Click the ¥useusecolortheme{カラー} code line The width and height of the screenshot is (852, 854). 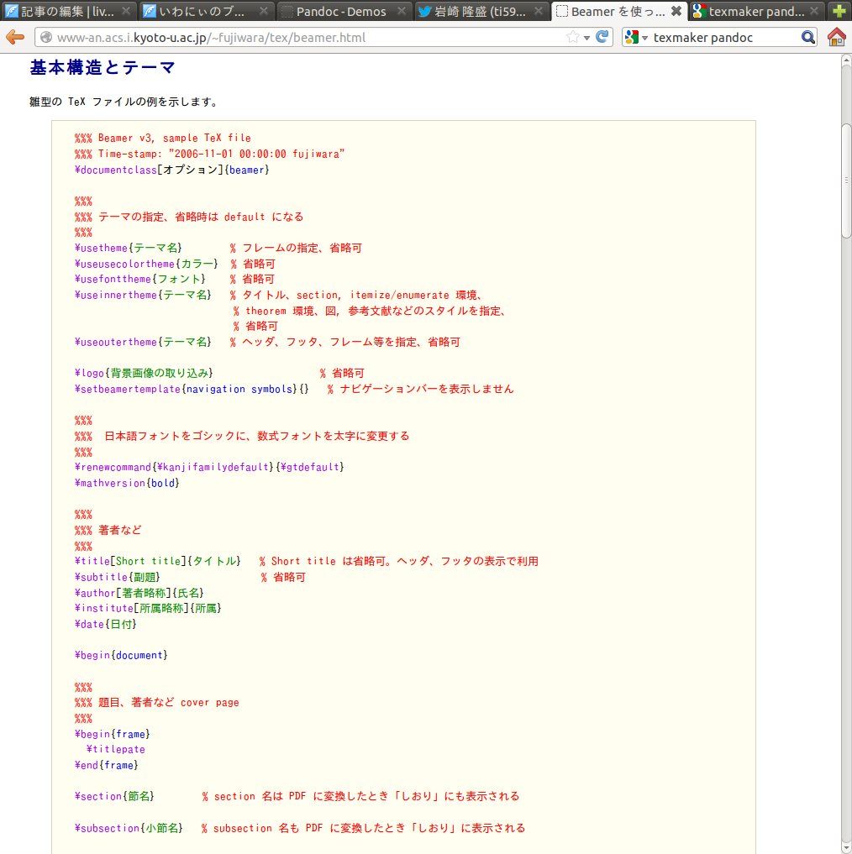click(175, 264)
